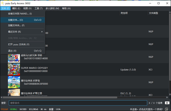Click the scroll up arrow of game list

170,12
